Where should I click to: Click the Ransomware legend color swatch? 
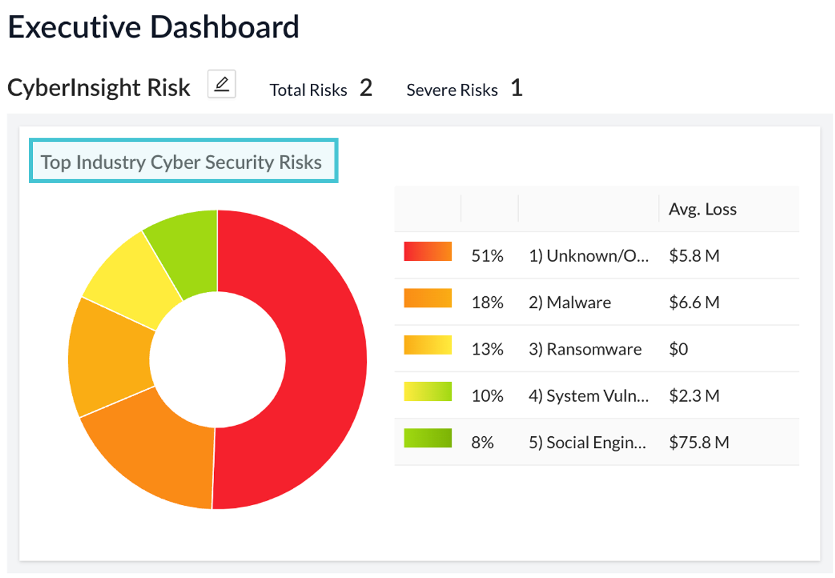point(428,345)
